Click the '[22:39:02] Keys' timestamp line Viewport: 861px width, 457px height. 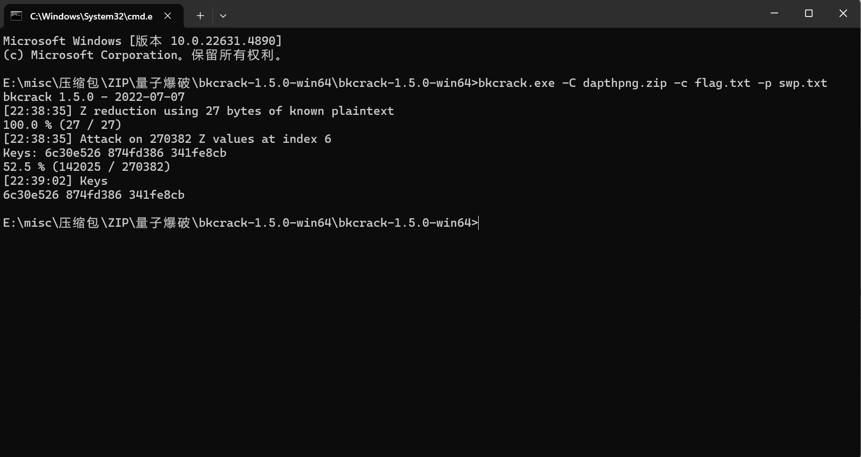(55, 181)
